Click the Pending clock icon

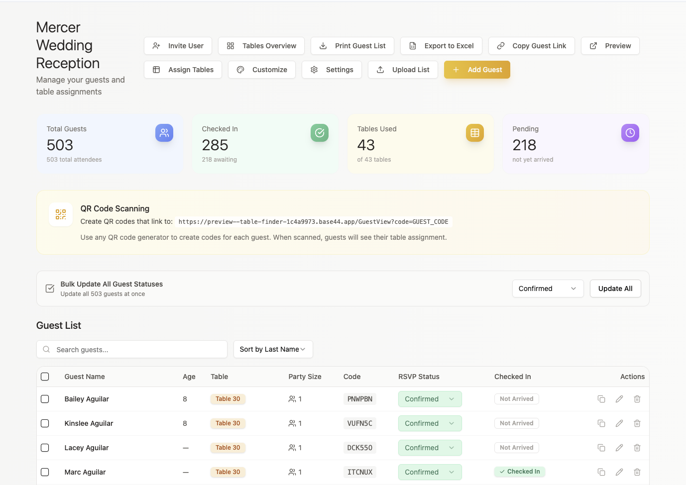coord(630,133)
